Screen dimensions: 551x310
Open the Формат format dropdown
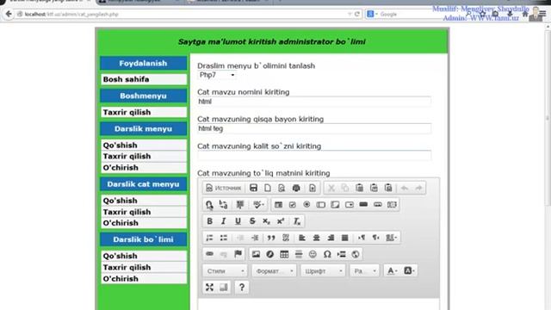274,271
